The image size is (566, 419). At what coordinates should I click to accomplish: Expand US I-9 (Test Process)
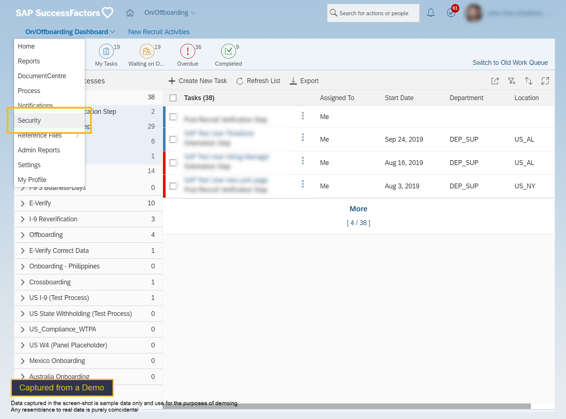23,298
